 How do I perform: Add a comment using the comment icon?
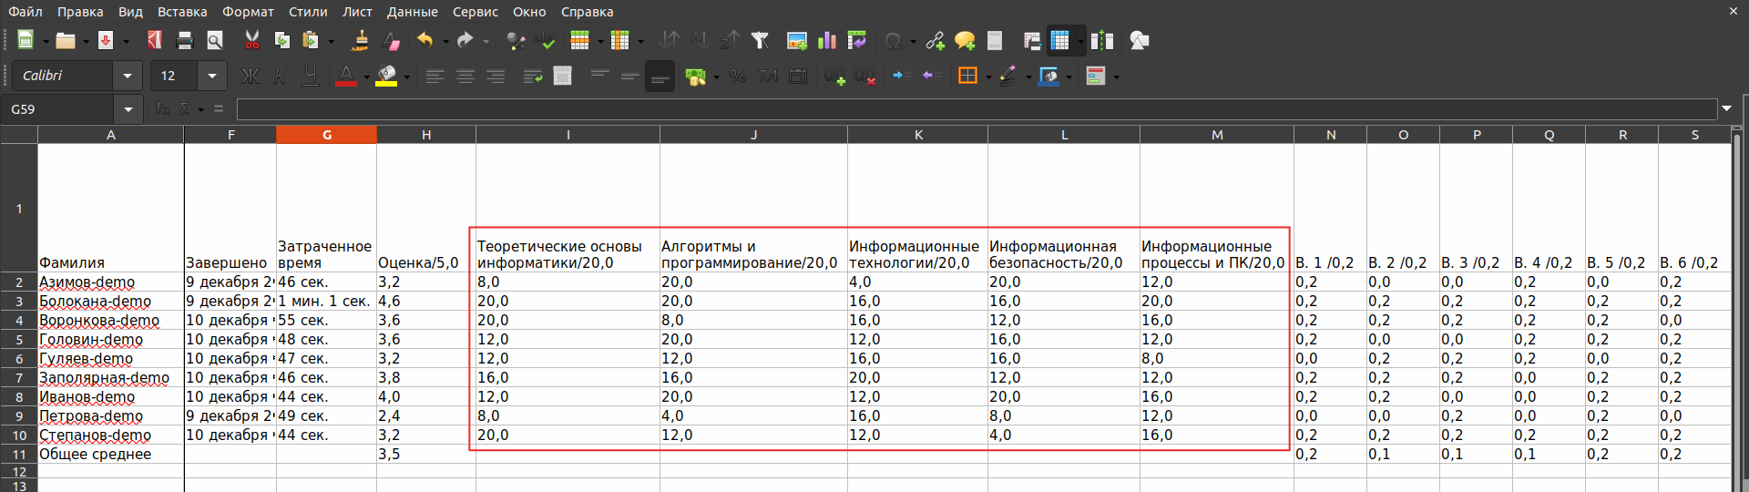click(964, 40)
